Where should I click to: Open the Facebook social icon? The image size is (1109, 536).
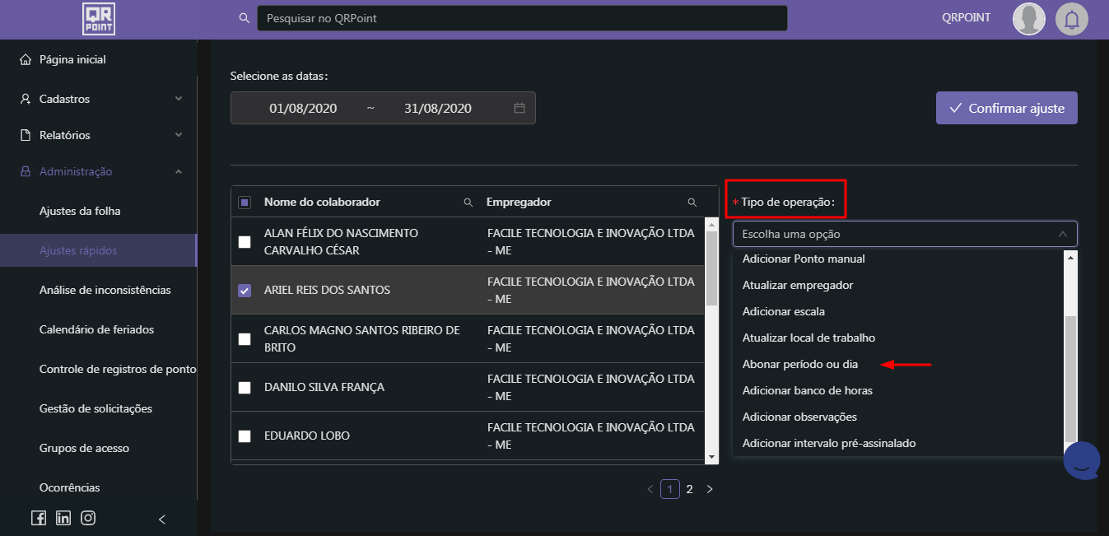39,518
